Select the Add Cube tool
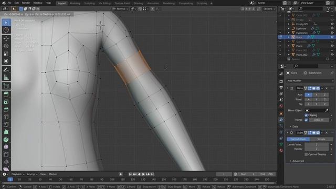Image resolution: width=336 pixels, height=189 pixels. pos(6,86)
